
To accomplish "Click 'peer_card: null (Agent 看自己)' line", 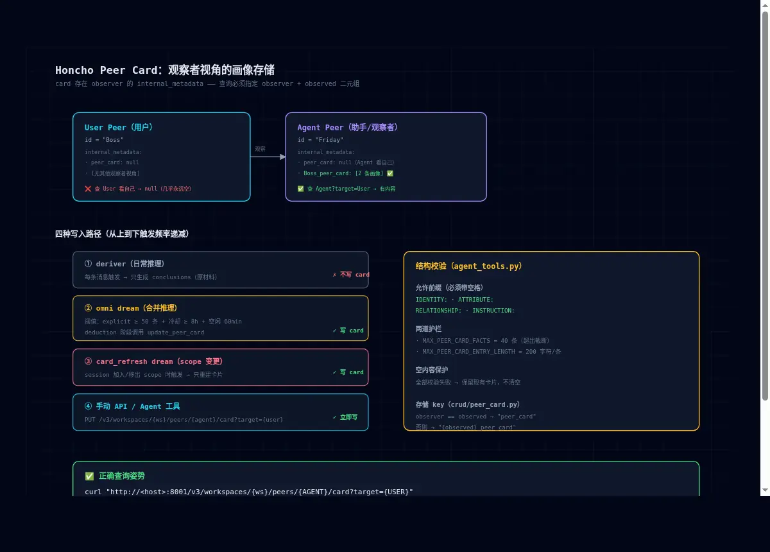I will point(346,162).
